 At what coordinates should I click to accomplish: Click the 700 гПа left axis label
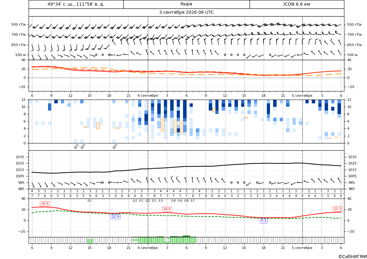coord(19,34)
